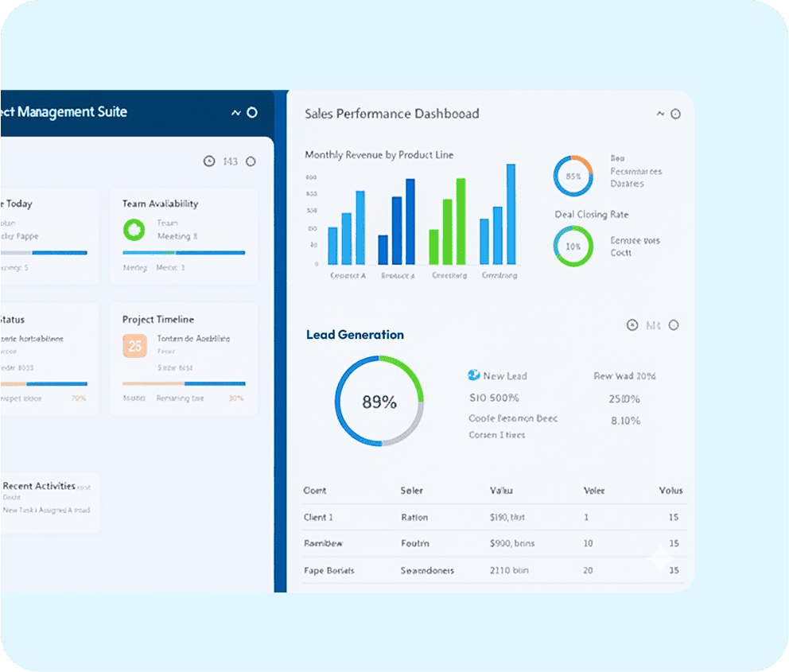This screenshot has width=789, height=672.
Task: Select the Client 1 row in the table
Action: click(318, 517)
